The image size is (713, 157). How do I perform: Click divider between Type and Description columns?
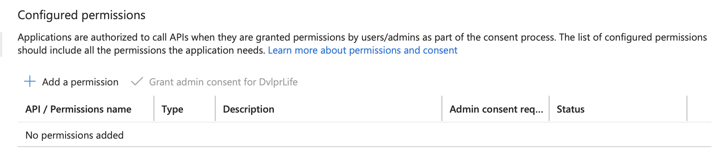[x=215, y=109]
